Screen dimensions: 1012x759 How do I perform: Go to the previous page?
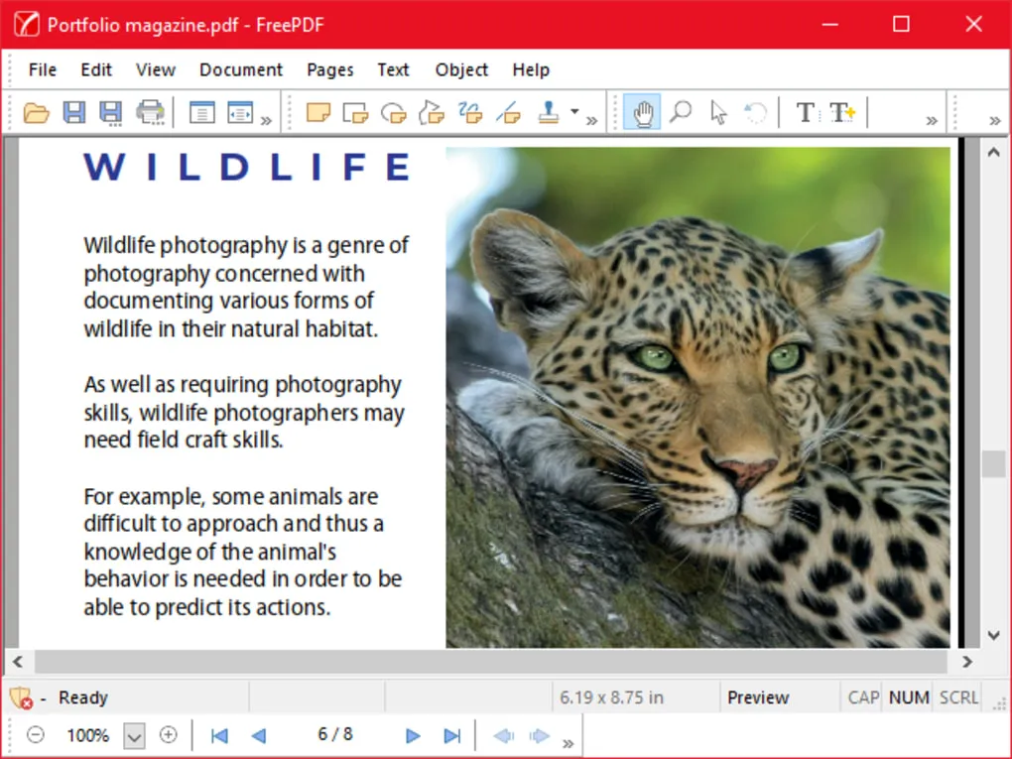[x=259, y=735]
